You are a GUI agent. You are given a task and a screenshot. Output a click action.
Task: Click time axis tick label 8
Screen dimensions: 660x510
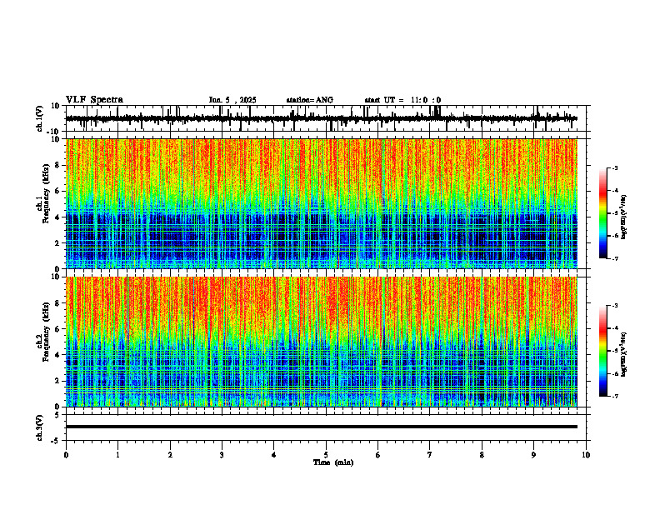click(x=482, y=455)
